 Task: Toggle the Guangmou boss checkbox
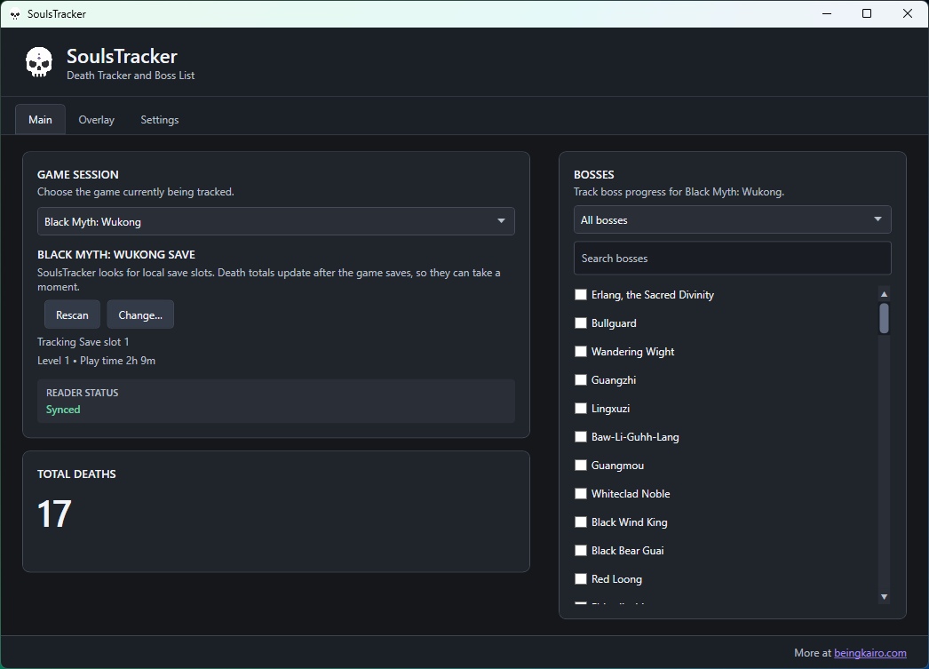pos(581,466)
